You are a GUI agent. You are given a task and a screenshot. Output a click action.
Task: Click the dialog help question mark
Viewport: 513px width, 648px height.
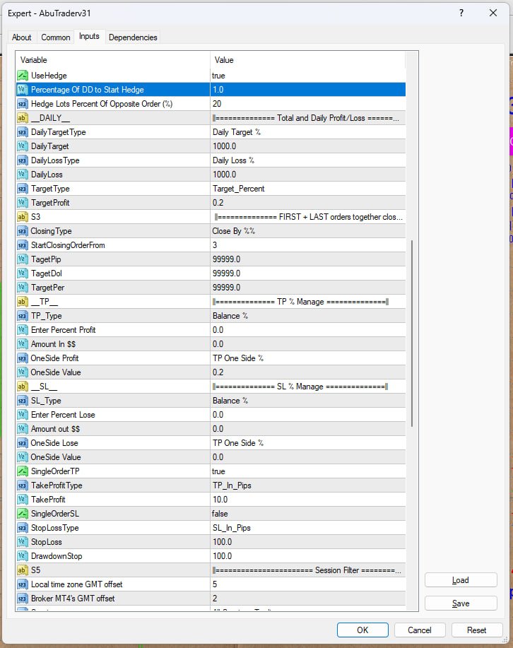pos(461,13)
